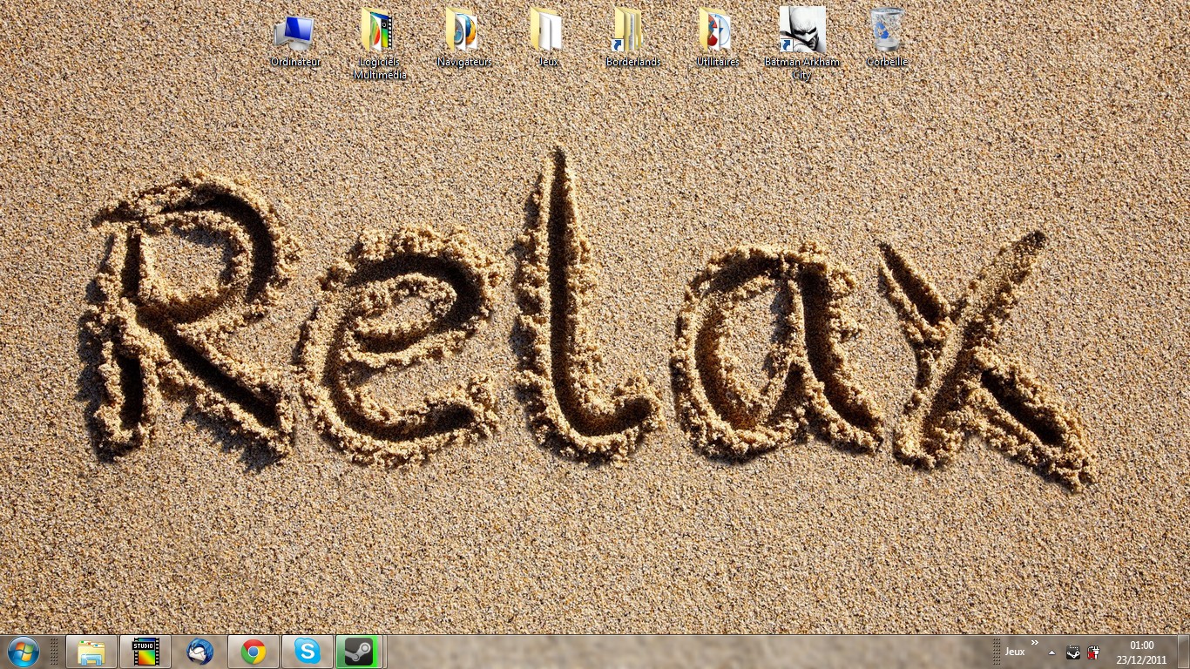Launch the Studio video editor from taskbar

[x=145, y=652]
